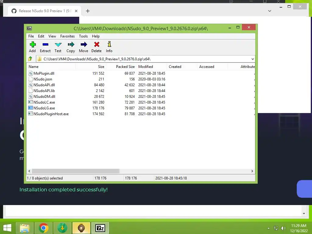Click the status bar text '1 / 8 object(s) selected'
Viewport: 312px width, 234px height.
45,178
